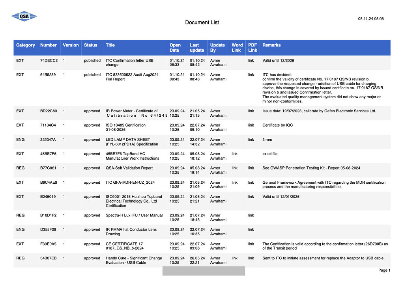Open the PDF link for ITC 833600622 Audit Aug2024 report

(x=251, y=75)
